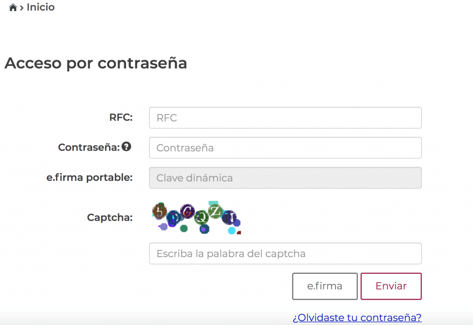
Task: Focus the Contraseña password field
Action: tap(285, 148)
